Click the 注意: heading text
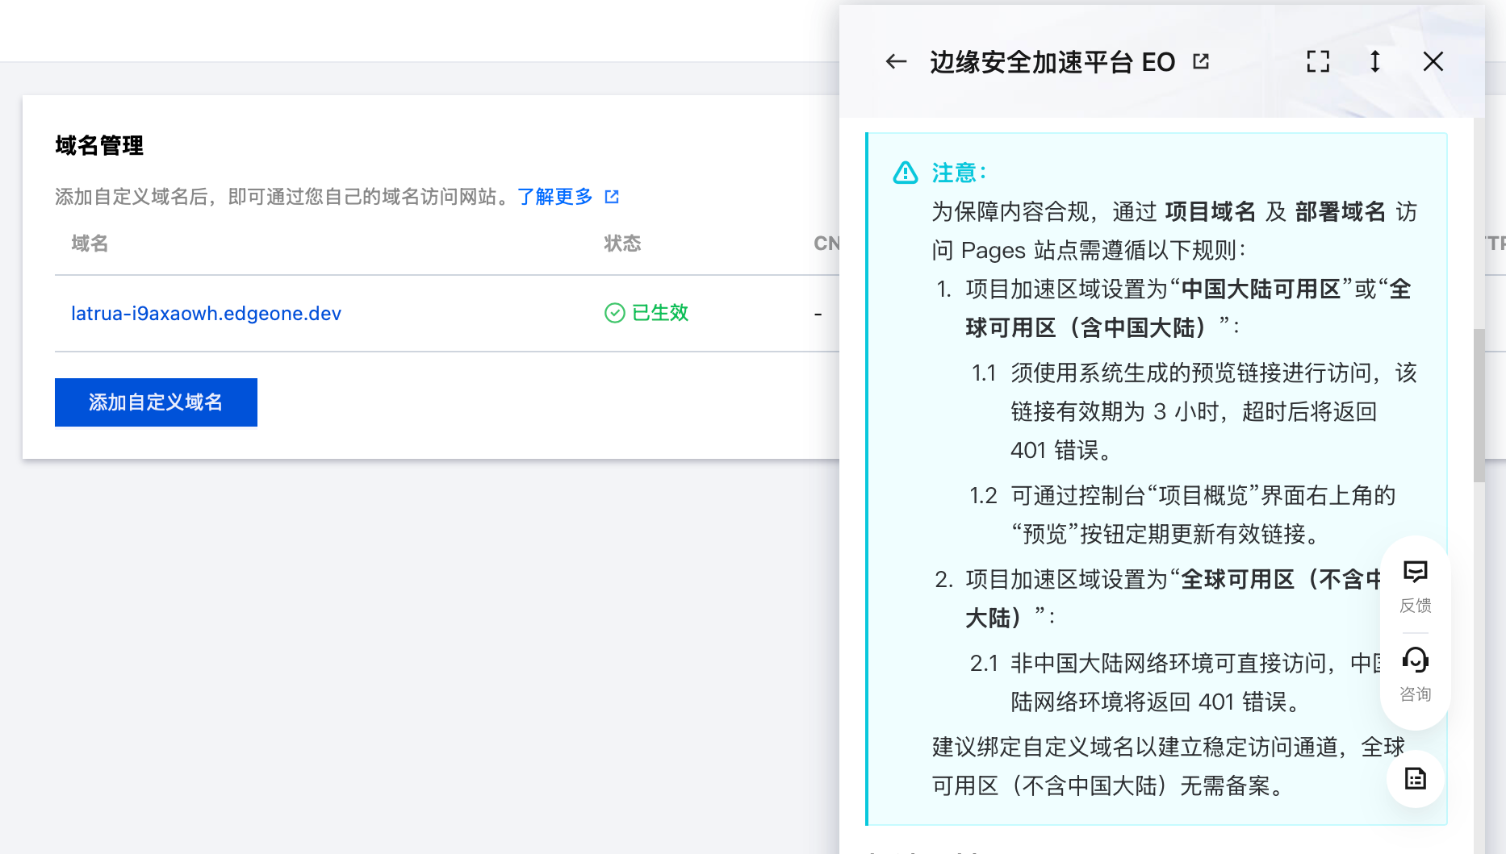The width and height of the screenshot is (1506, 854). click(960, 173)
